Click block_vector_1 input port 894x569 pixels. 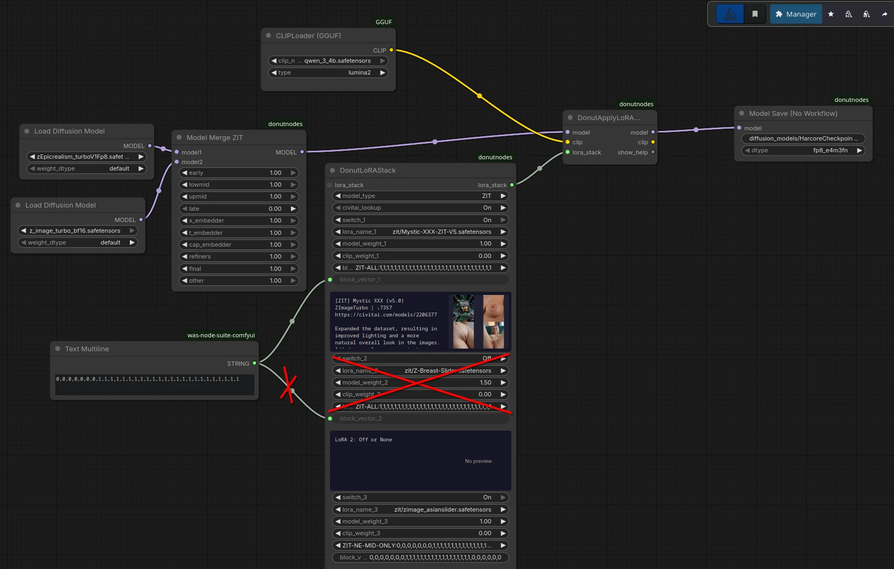click(x=330, y=279)
